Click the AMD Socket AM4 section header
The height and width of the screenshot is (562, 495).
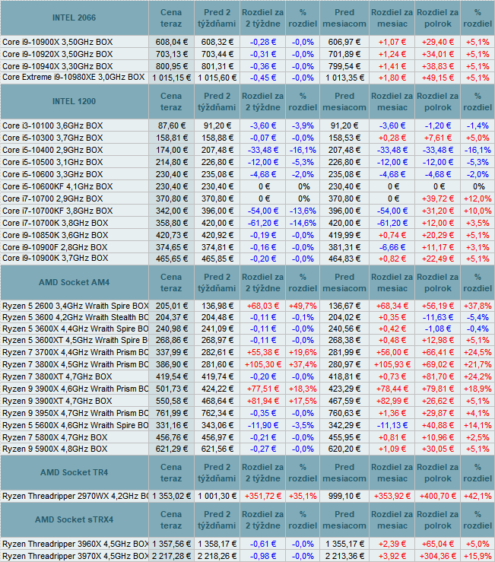(74, 282)
